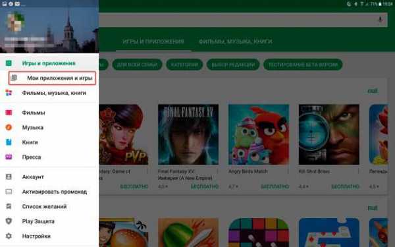Open Пресса section in drawer
This screenshot has height=247, width=395.
pos(49,157)
